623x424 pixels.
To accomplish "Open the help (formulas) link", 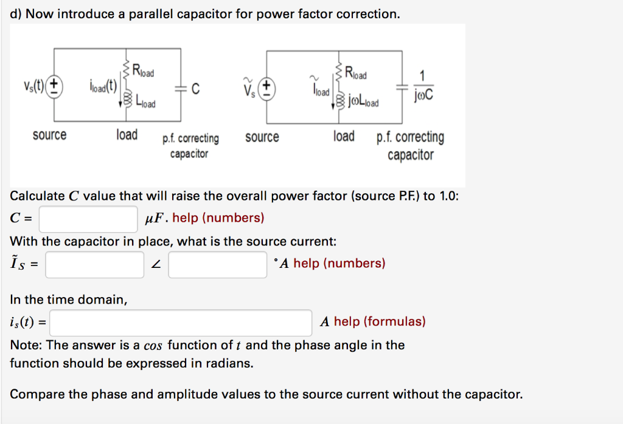I will pyautogui.click(x=380, y=321).
